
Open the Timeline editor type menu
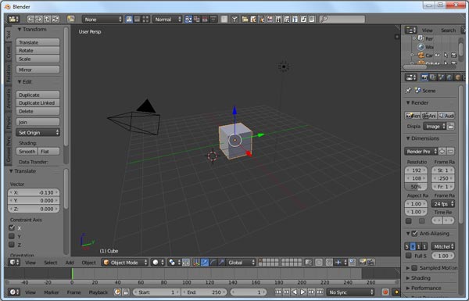[x=14, y=292]
